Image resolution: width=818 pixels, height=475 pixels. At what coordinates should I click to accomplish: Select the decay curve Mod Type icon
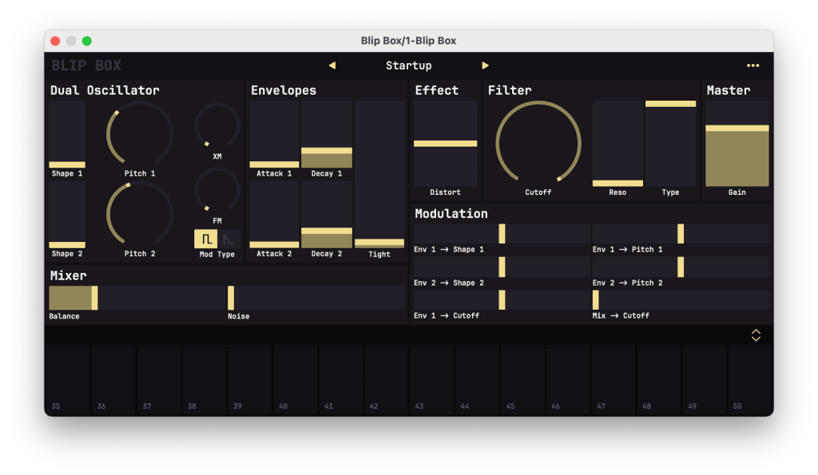[228, 238]
